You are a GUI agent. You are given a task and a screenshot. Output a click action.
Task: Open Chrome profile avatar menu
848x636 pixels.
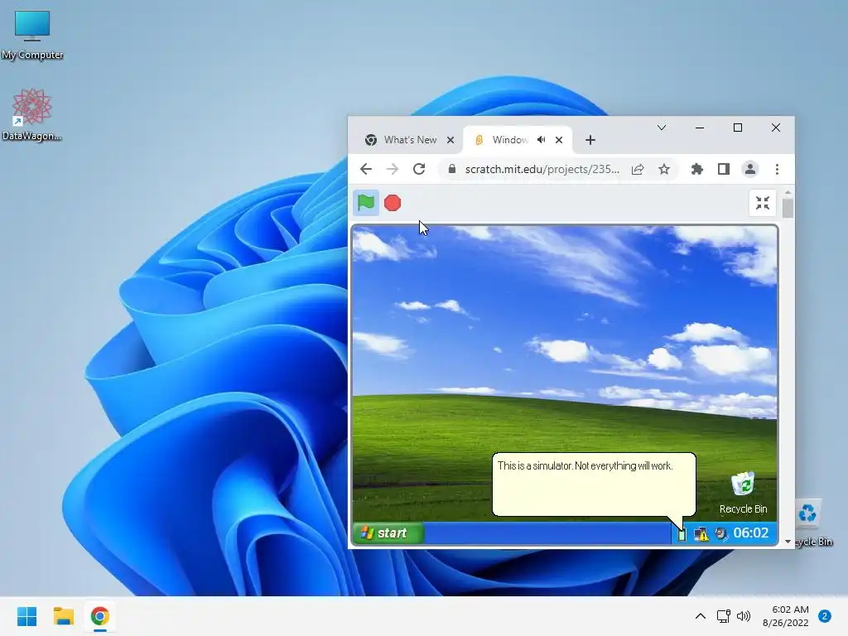click(750, 169)
